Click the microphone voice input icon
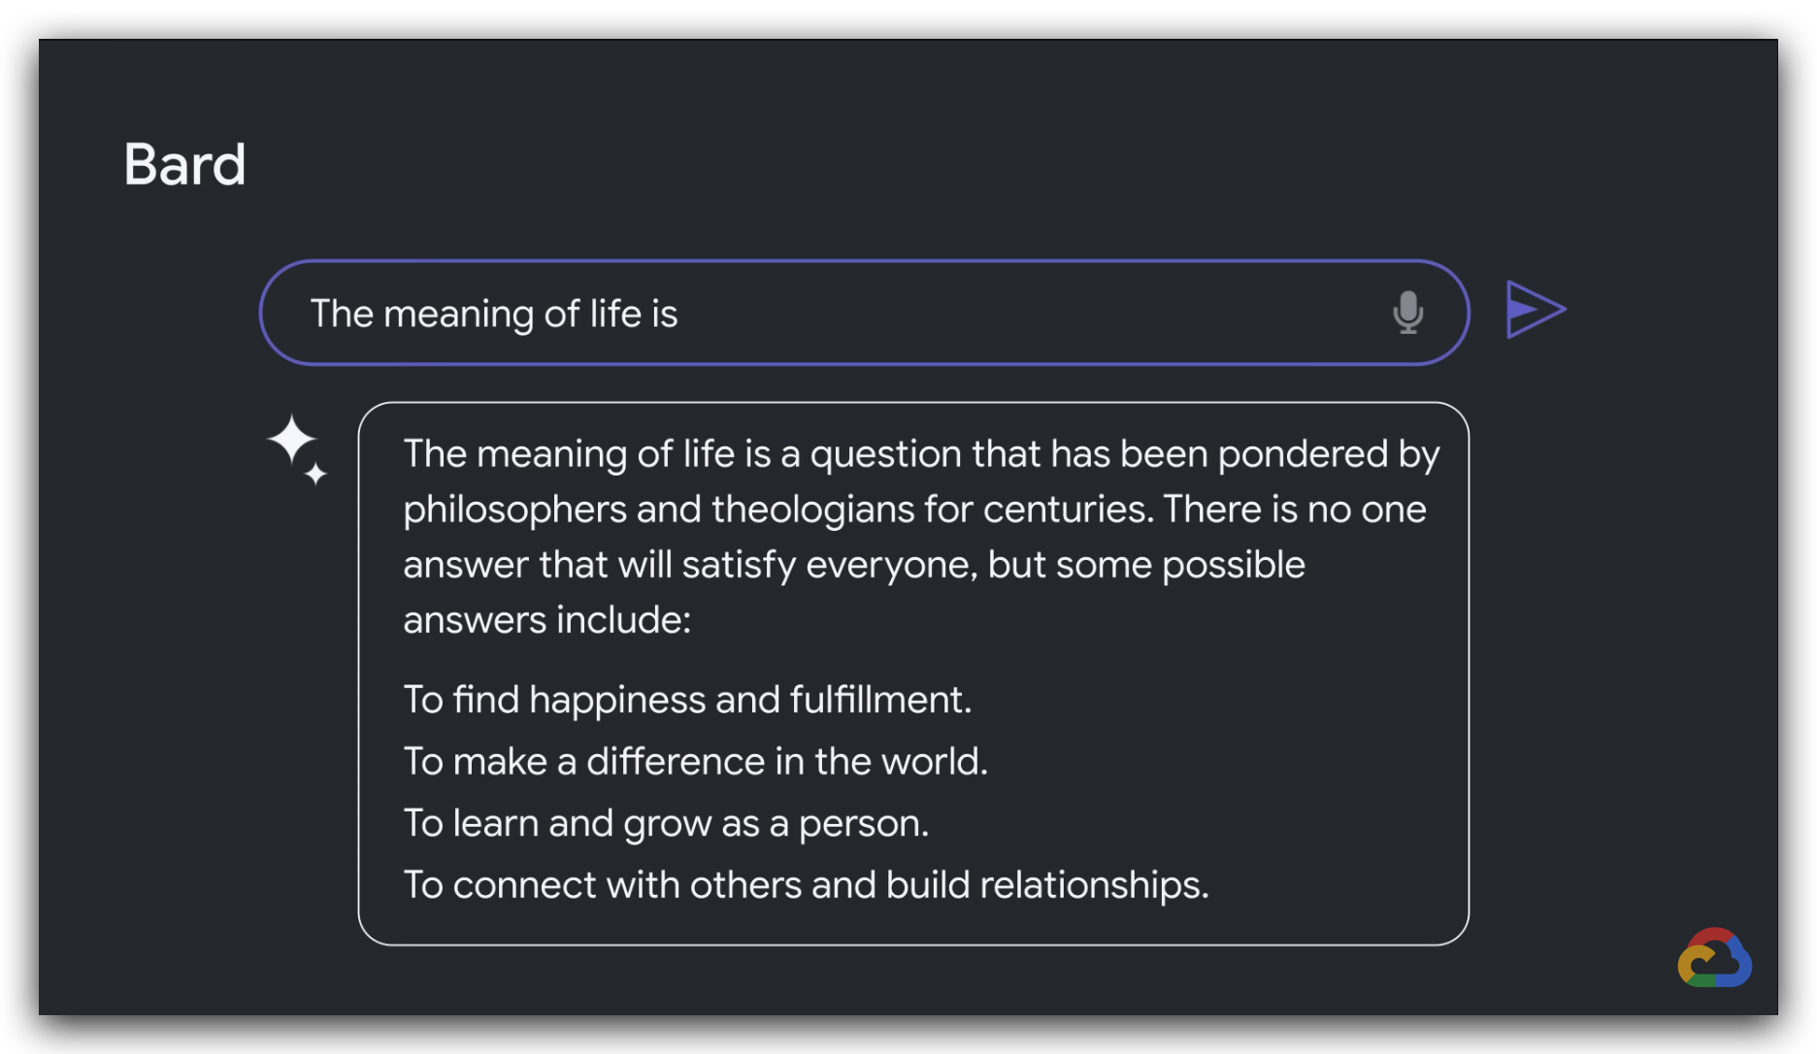1817x1054 pixels. pos(1407,313)
